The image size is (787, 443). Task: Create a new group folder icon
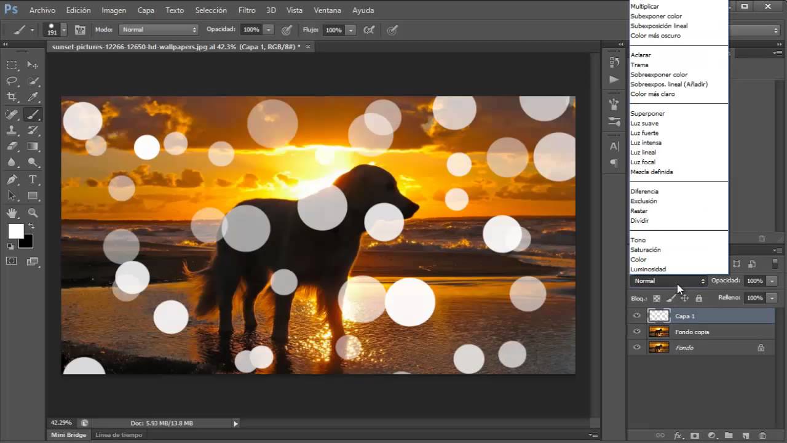(x=729, y=435)
